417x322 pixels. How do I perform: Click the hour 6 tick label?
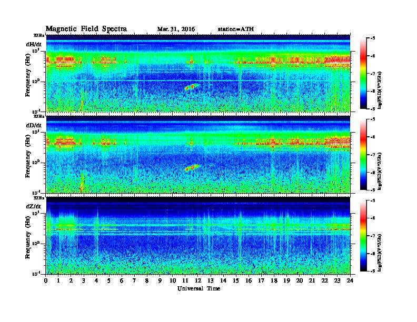point(122,281)
